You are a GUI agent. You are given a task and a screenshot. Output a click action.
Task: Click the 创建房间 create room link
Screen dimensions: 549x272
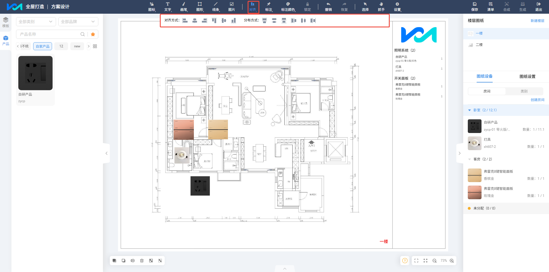[538, 100]
